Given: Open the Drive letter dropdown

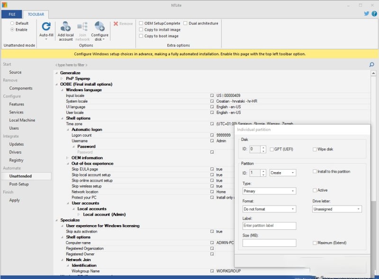Looking at the screenshot, I should pyautogui.click(x=337, y=209).
